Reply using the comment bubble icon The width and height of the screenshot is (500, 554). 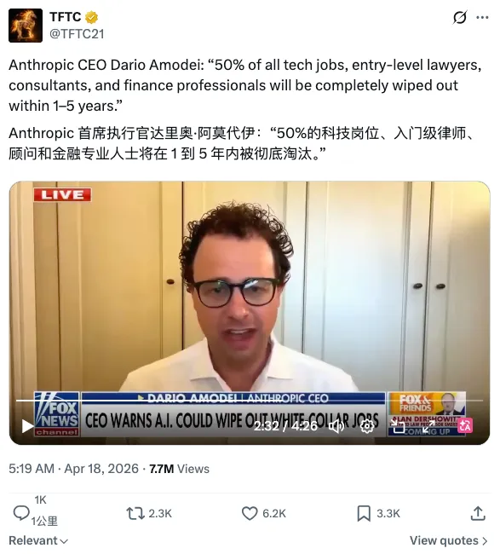(x=21, y=513)
